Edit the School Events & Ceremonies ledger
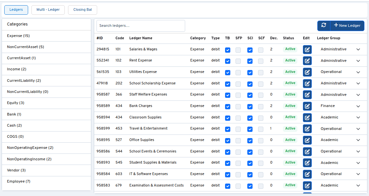Screen dimensions: 369x196 pos(307,151)
